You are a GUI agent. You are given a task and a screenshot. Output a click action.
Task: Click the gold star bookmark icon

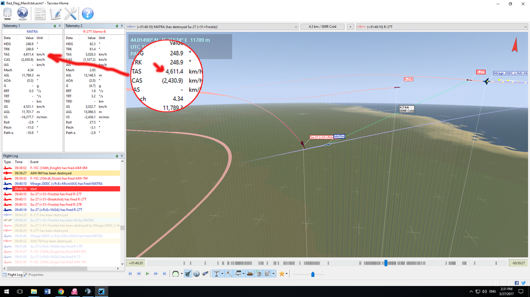click(x=281, y=274)
